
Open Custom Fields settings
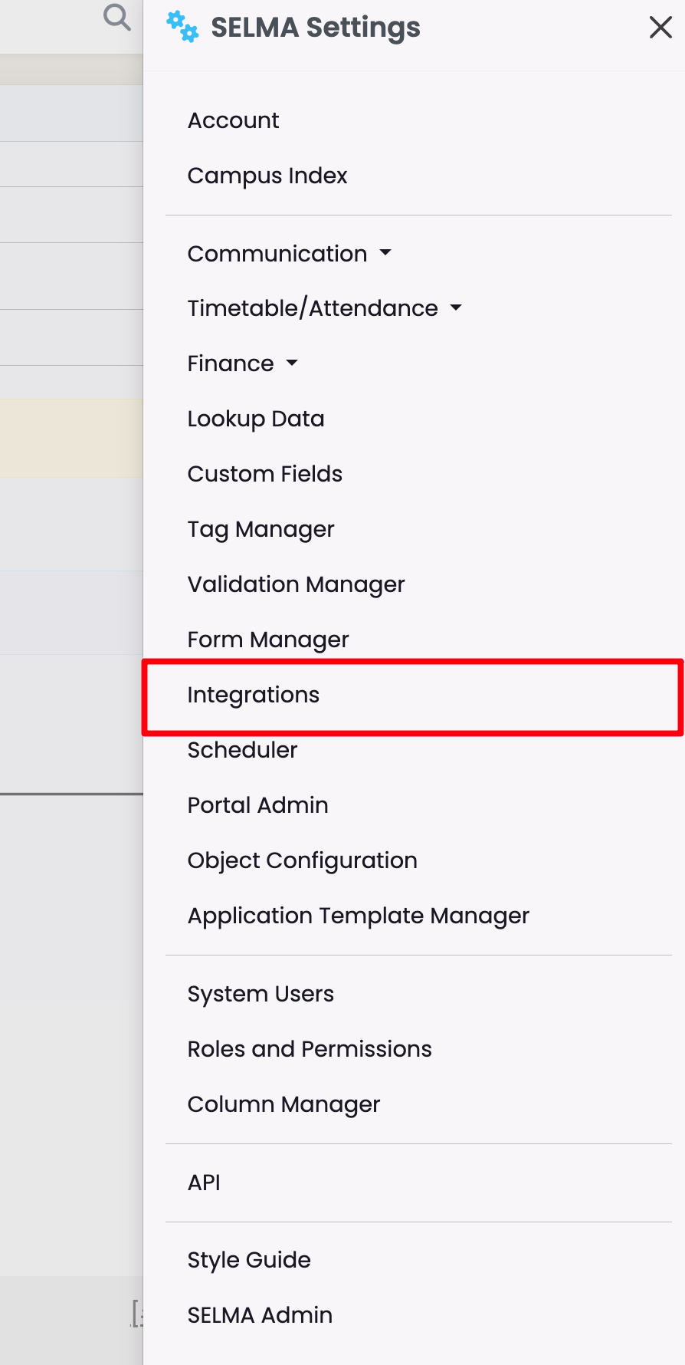(264, 474)
